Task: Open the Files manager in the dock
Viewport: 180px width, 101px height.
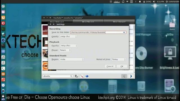Action: (x=3, y=12)
